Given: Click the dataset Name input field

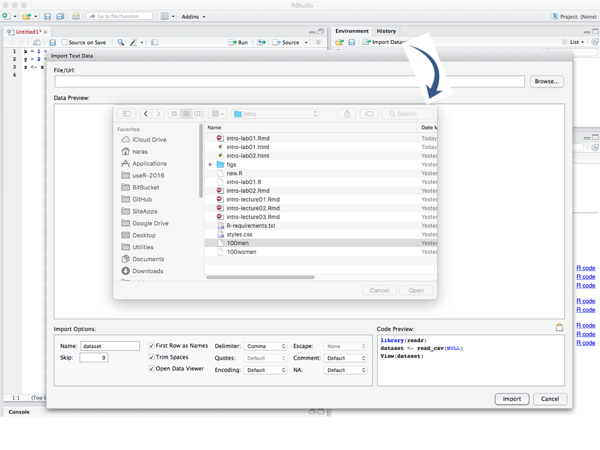Looking at the screenshot, I should coord(110,346).
